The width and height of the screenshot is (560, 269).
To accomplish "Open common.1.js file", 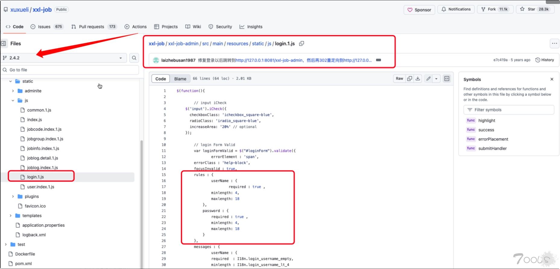I will tap(39, 110).
